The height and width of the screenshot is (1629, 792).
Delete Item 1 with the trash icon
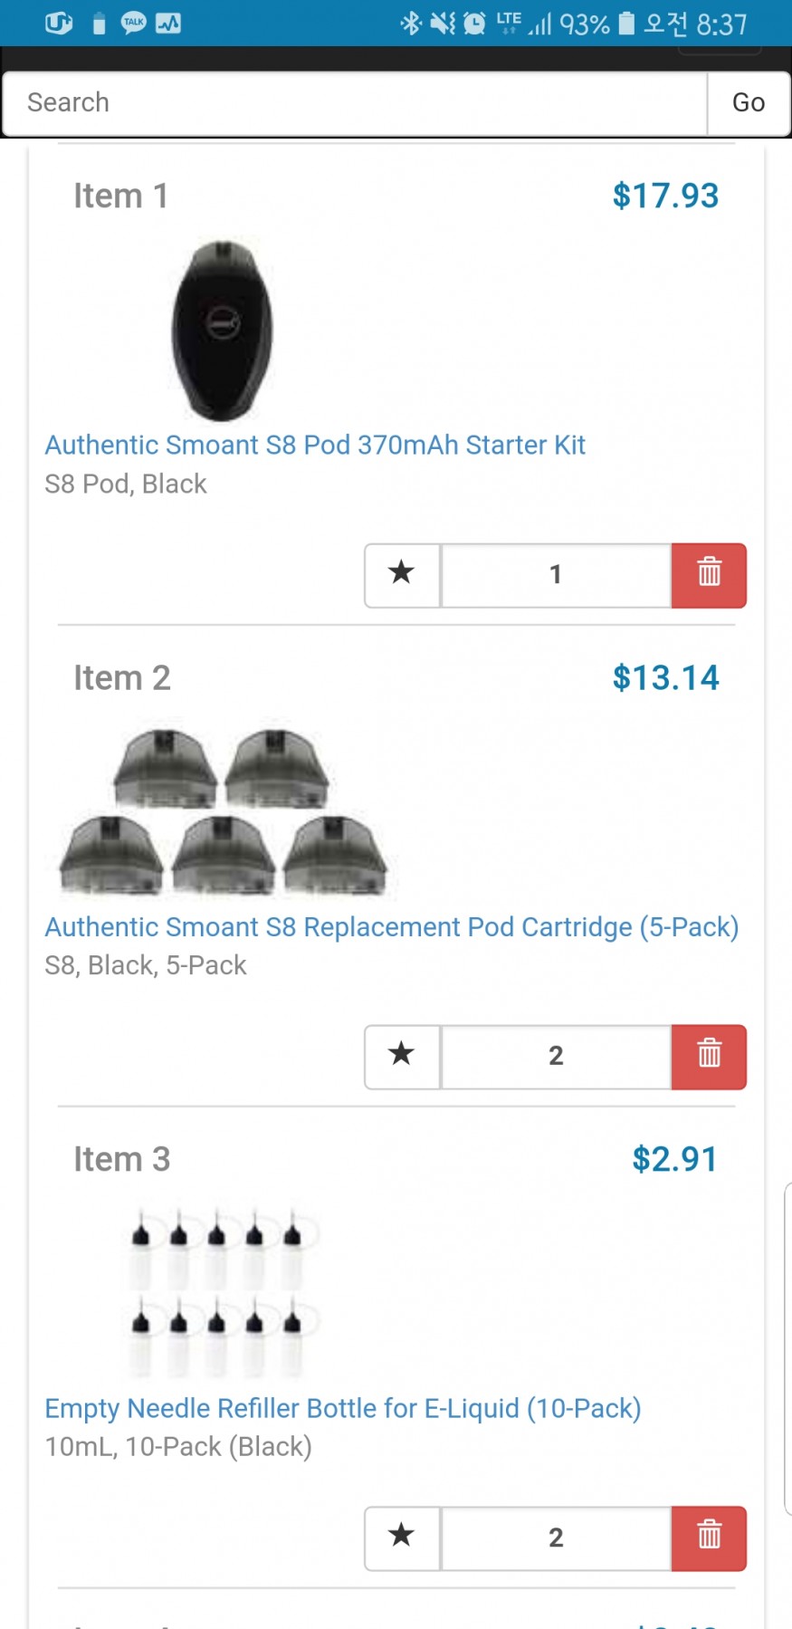709,575
